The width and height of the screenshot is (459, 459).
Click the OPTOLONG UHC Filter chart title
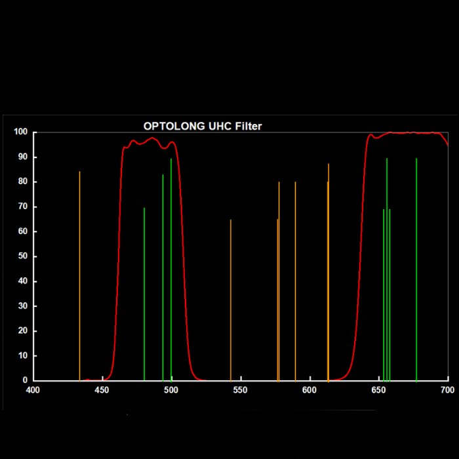[x=203, y=126]
